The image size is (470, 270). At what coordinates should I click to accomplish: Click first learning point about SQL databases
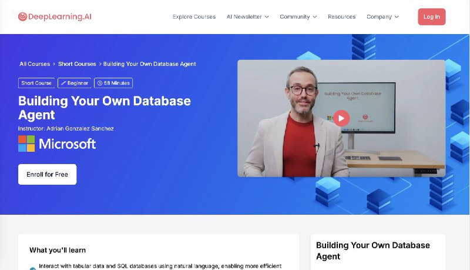tap(160, 266)
